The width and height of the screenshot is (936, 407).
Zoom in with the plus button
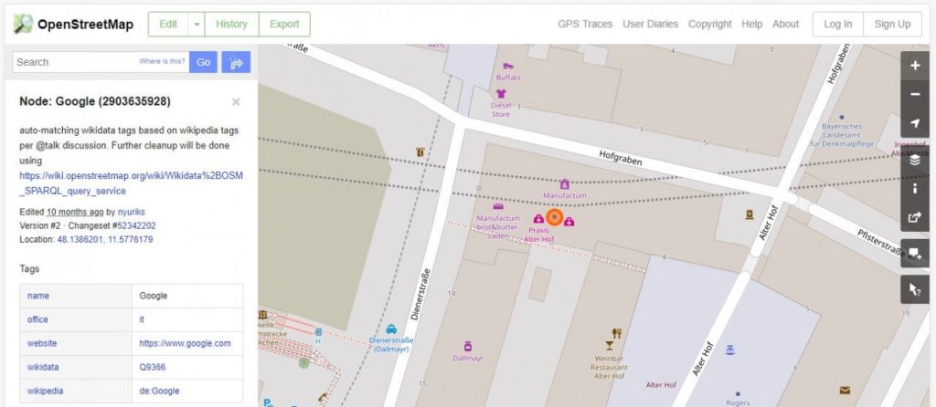pyautogui.click(x=914, y=66)
